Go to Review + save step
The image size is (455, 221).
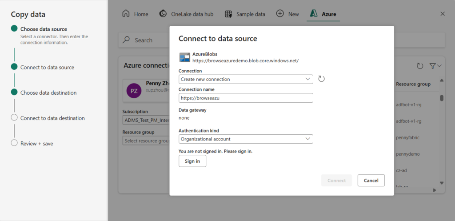click(36, 144)
